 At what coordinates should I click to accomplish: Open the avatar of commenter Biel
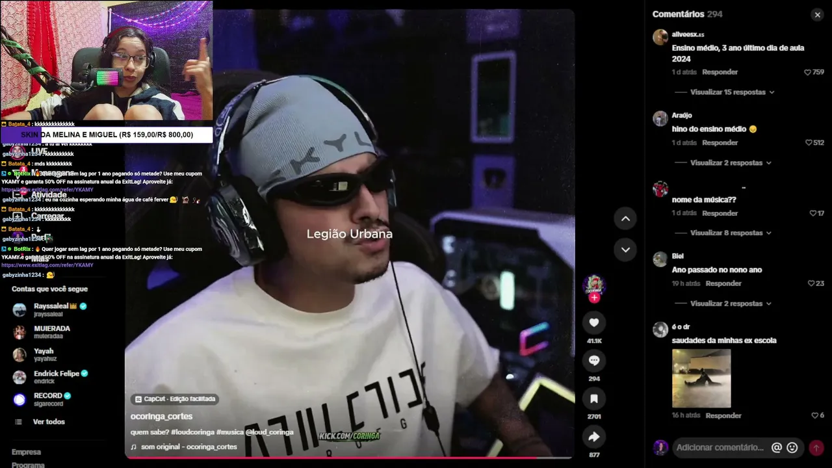[660, 259]
